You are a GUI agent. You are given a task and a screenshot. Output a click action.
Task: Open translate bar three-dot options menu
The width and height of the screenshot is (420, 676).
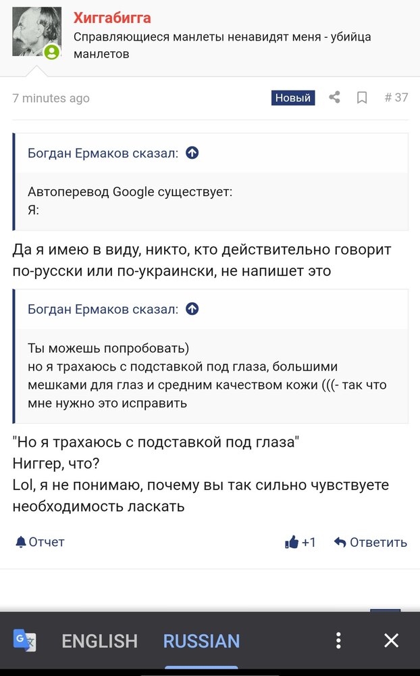pos(338,641)
